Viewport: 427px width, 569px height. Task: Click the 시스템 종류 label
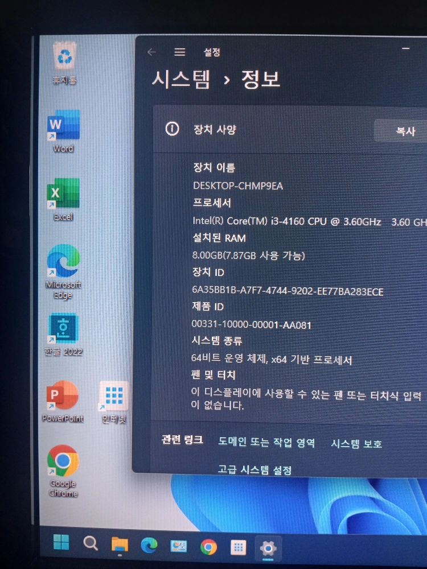[217, 340]
